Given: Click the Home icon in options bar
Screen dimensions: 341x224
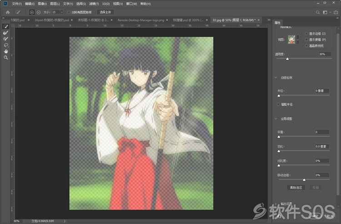Looking at the screenshot, I should pyautogui.click(x=8, y=12).
